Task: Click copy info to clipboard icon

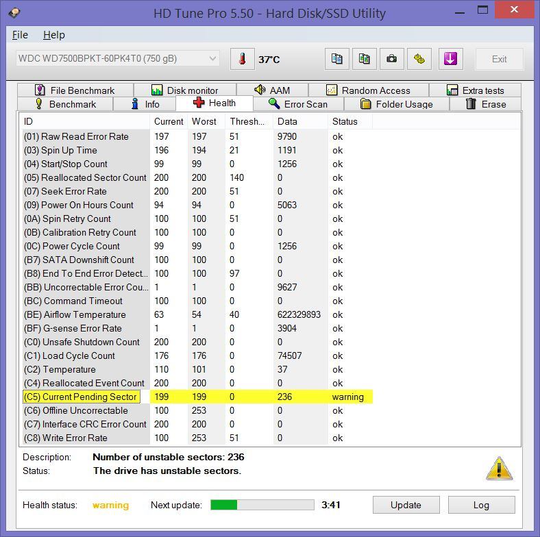Action: click(x=336, y=59)
